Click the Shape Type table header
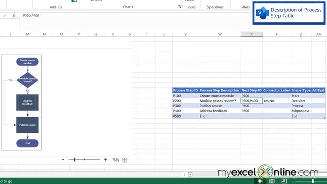327x184 pixels. pos(301,90)
